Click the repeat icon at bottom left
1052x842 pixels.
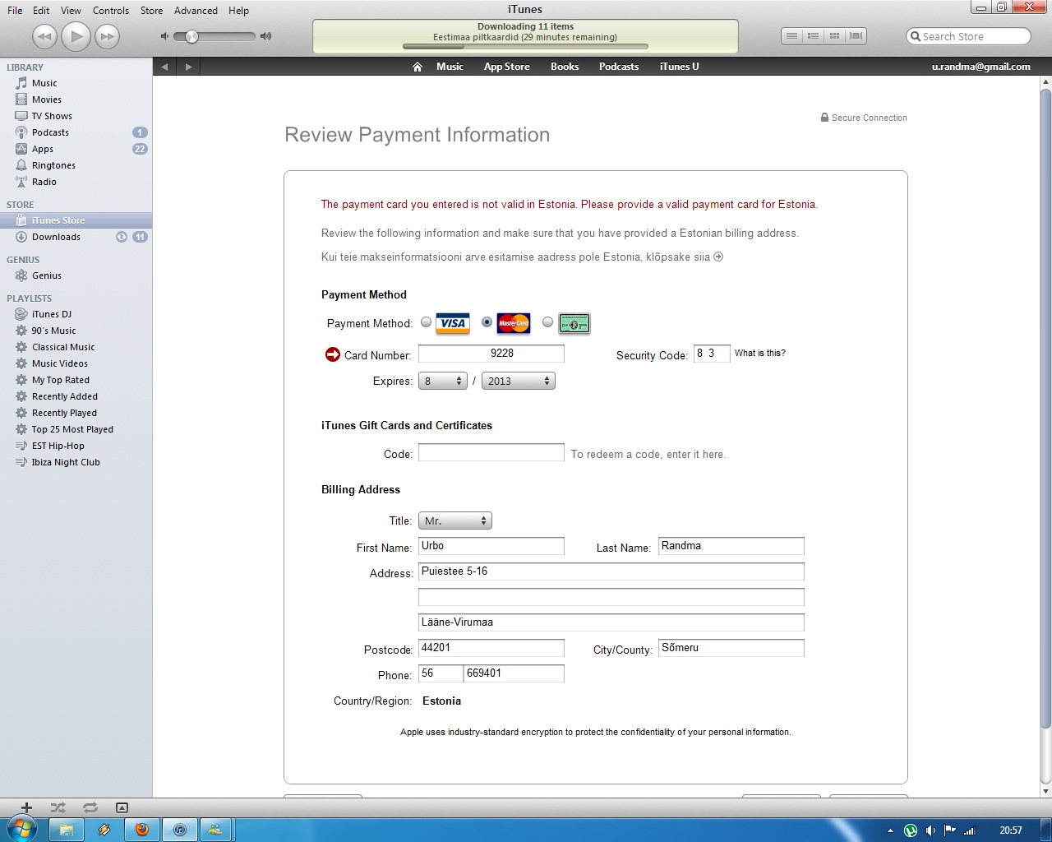(x=90, y=807)
